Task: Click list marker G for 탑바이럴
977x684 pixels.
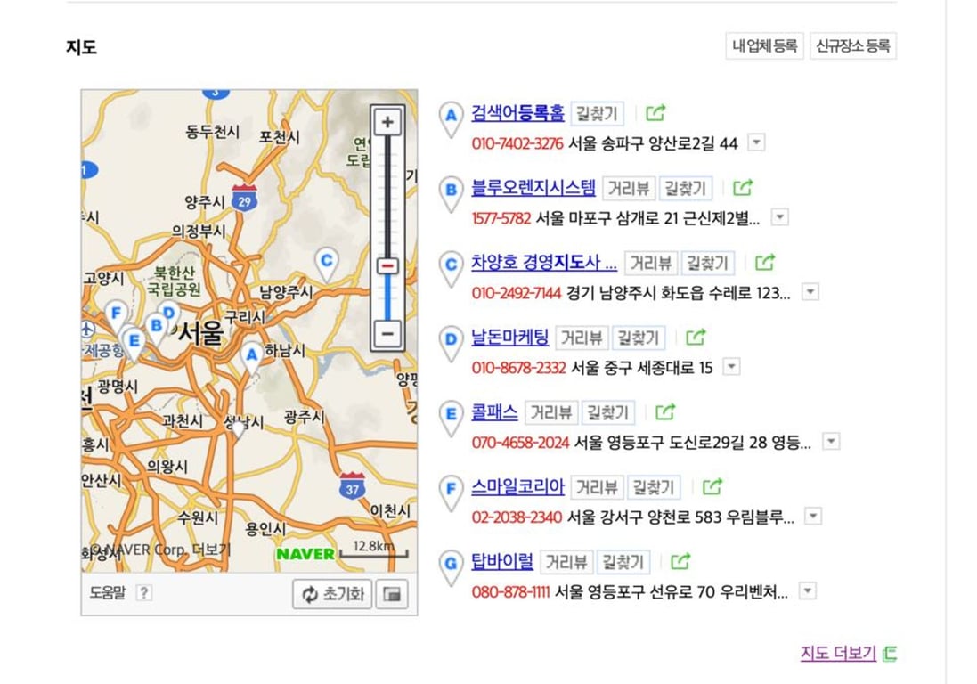Action: coord(452,568)
